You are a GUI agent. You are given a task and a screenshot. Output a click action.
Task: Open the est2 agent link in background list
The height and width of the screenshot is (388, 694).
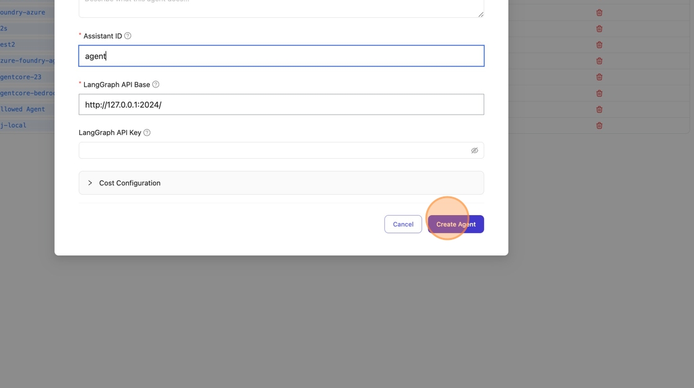click(x=7, y=45)
